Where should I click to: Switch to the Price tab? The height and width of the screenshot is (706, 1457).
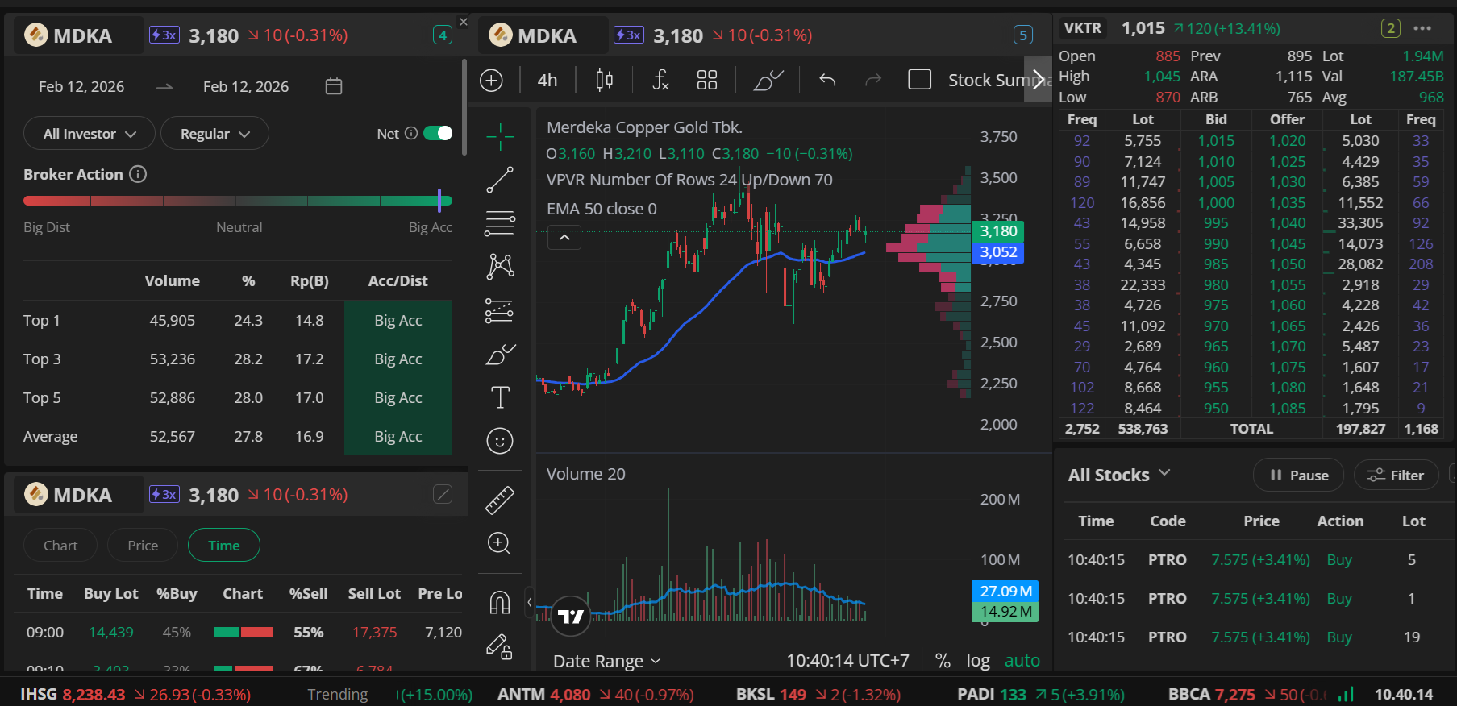pos(143,546)
